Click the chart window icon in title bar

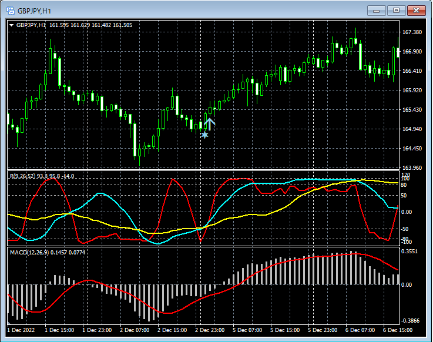pyautogui.click(x=9, y=11)
